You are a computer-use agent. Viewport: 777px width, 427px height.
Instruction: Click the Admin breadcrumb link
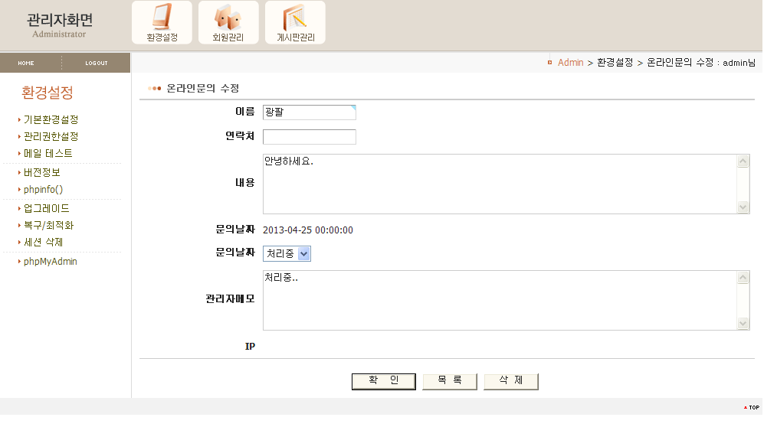[570, 63]
